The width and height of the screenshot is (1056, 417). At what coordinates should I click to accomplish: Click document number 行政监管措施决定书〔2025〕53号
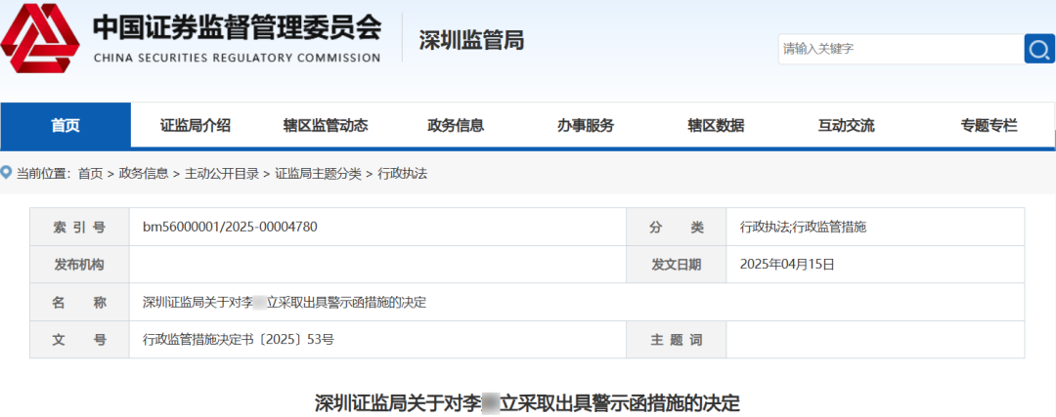(x=239, y=340)
